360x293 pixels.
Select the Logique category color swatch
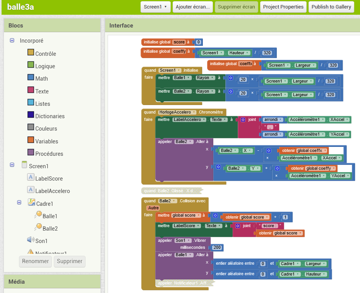click(31, 65)
